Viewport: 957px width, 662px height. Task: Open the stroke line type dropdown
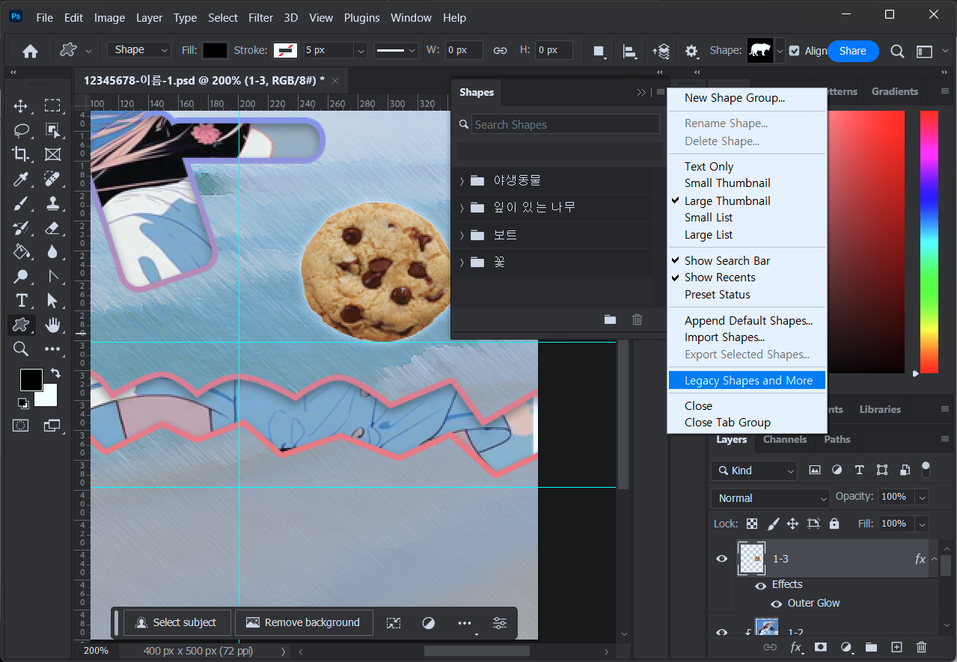pyautogui.click(x=396, y=50)
